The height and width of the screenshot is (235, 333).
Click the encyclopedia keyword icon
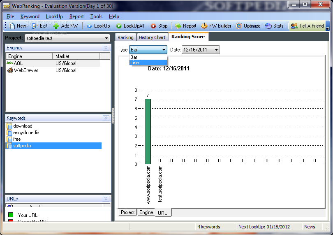point(9,133)
